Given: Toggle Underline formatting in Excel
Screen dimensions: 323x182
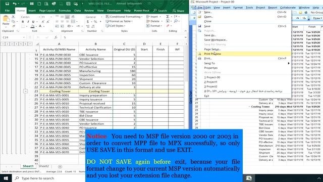Looking at the screenshot, I should pyautogui.click(x=33, y=21).
